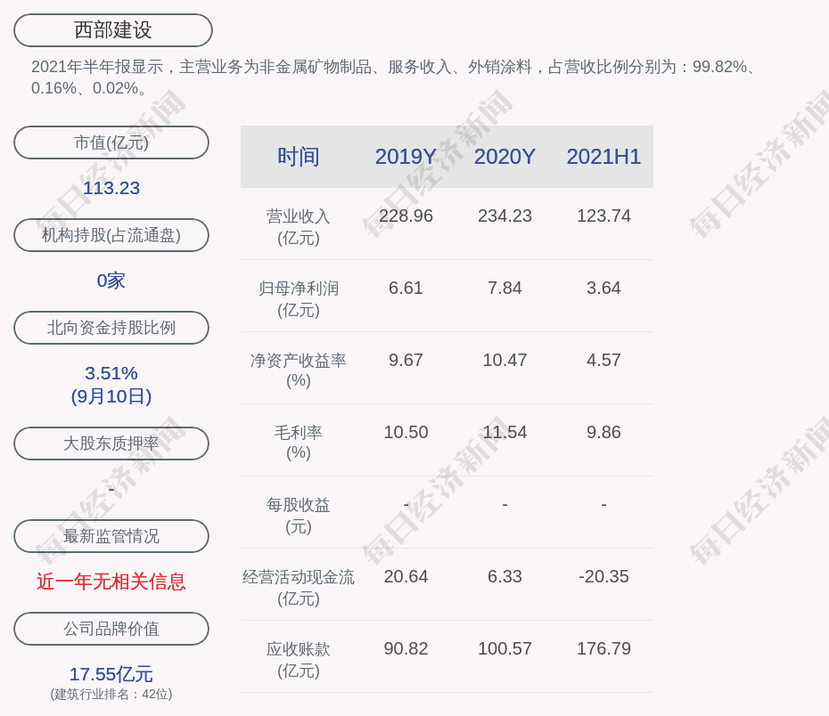Screen dimensions: 829x716
Task: Click the receivables value 90.82
Action: click(x=406, y=648)
